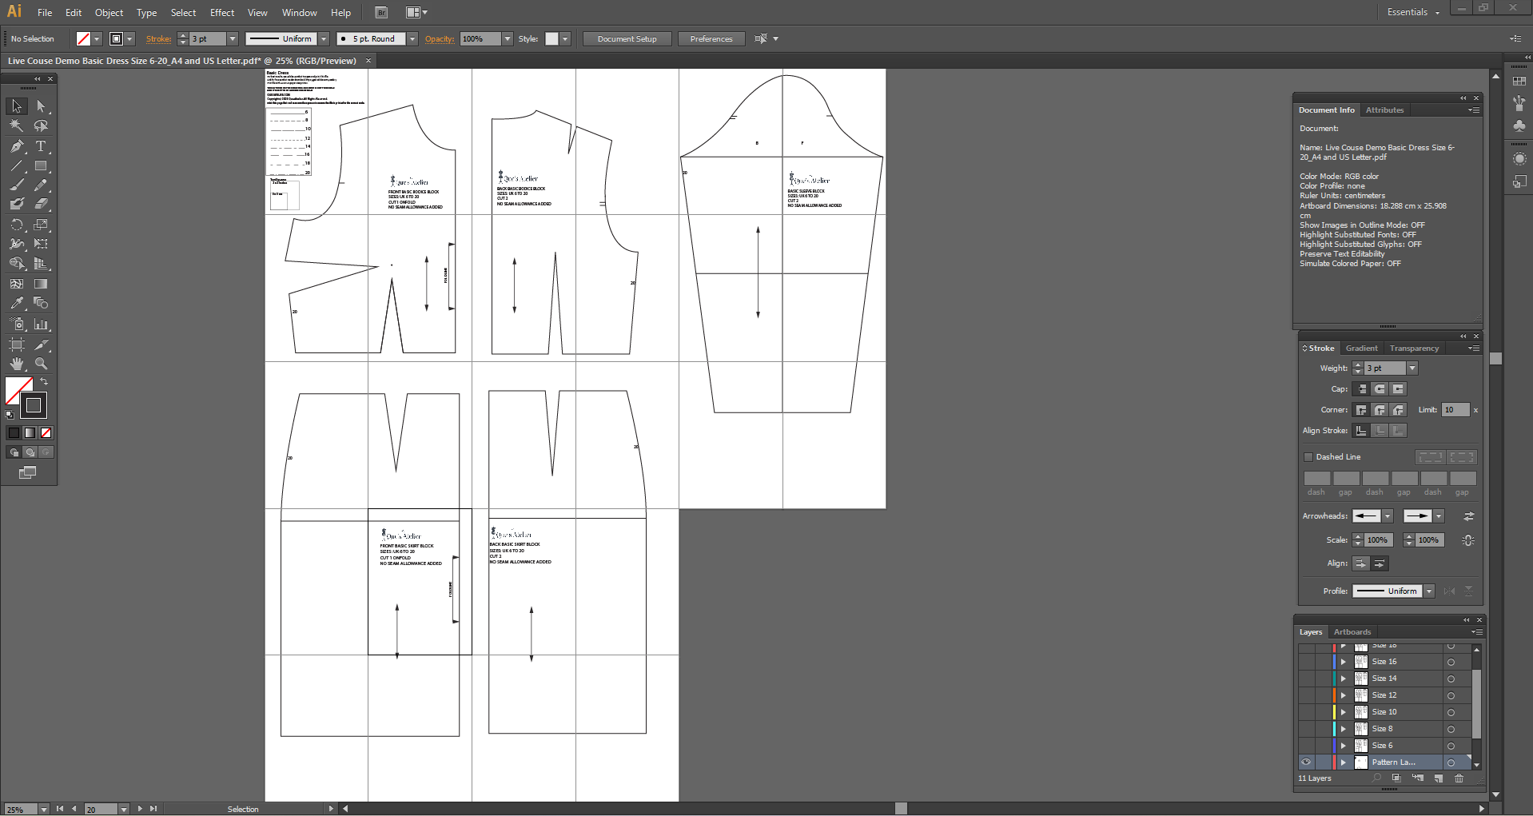Image resolution: width=1533 pixels, height=816 pixels.
Task: Select the Eraser tool
Action: click(41, 204)
